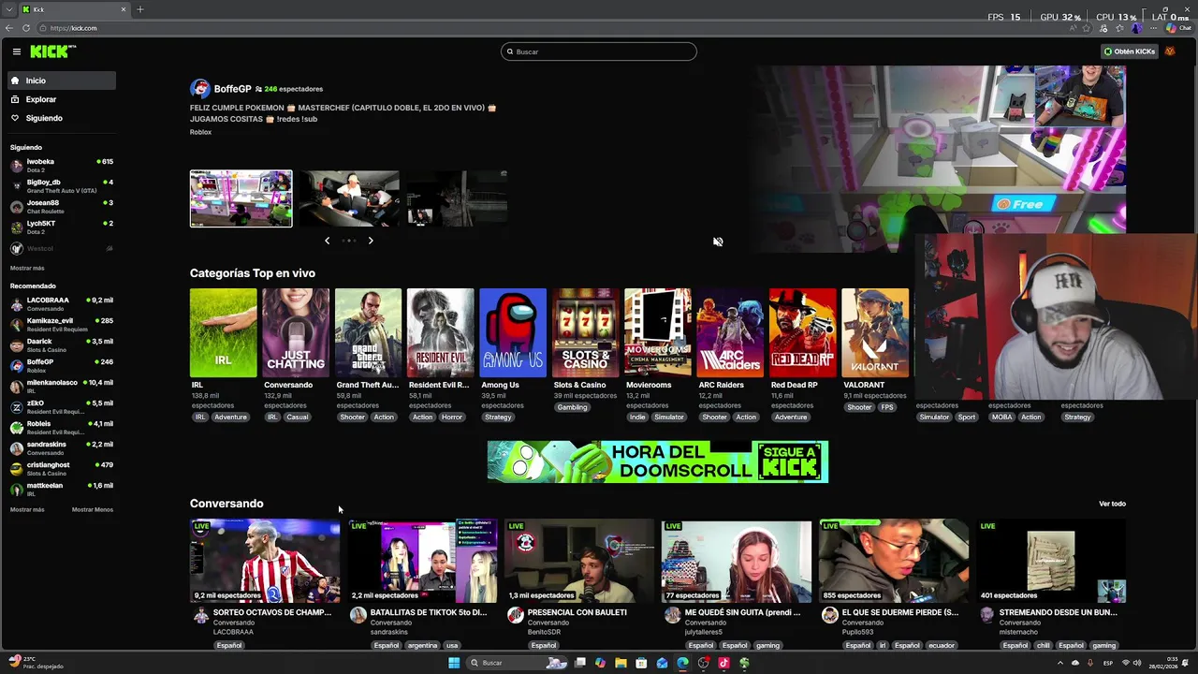Image resolution: width=1198 pixels, height=674 pixels.
Task: Open the Among Us category card
Action: coord(513,332)
